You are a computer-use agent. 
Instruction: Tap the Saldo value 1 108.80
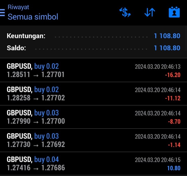point(167,48)
